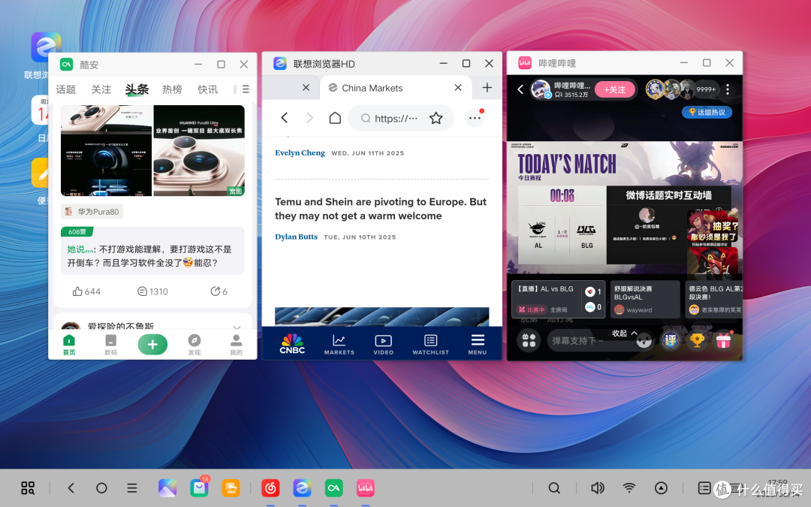This screenshot has width=811, height=507.
Task: Add a new browser tab
Action: 487,88
